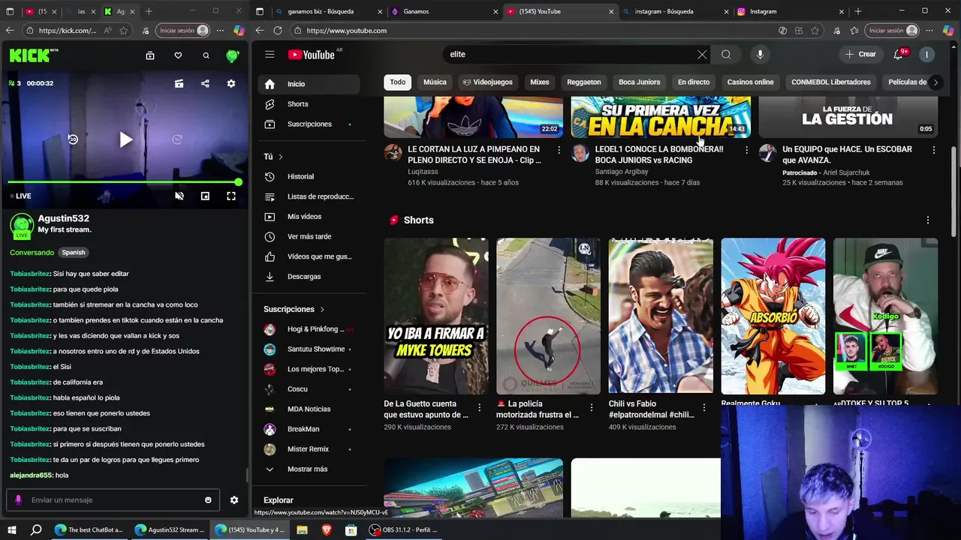Expand the Tú section chevron

pyautogui.click(x=281, y=157)
